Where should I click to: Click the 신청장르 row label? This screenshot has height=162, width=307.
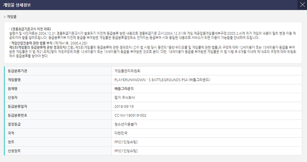tap(14, 151)
